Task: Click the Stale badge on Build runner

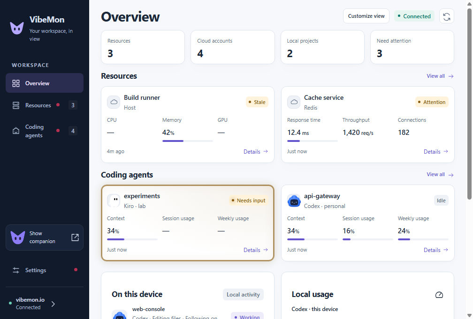Action: pyautogui.click(x=257, y=102)
